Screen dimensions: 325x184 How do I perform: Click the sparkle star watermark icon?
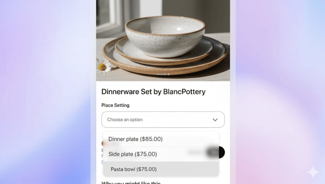coord(313,172)
